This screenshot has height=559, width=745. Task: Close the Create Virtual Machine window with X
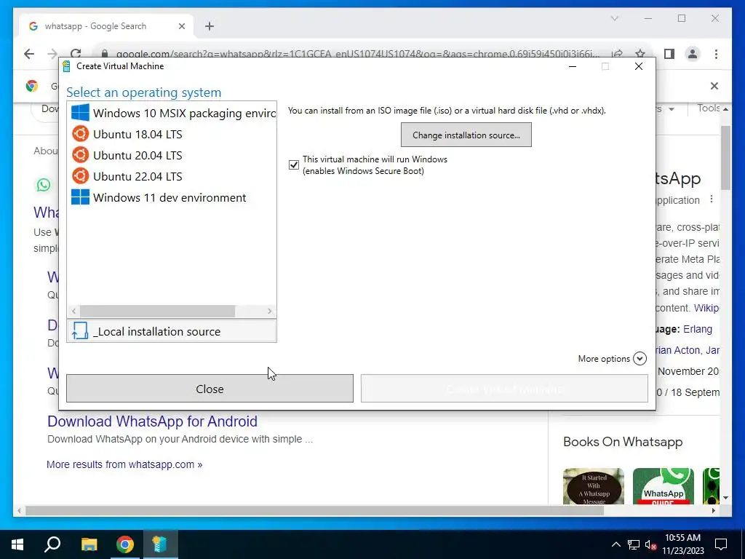[639, 66]
